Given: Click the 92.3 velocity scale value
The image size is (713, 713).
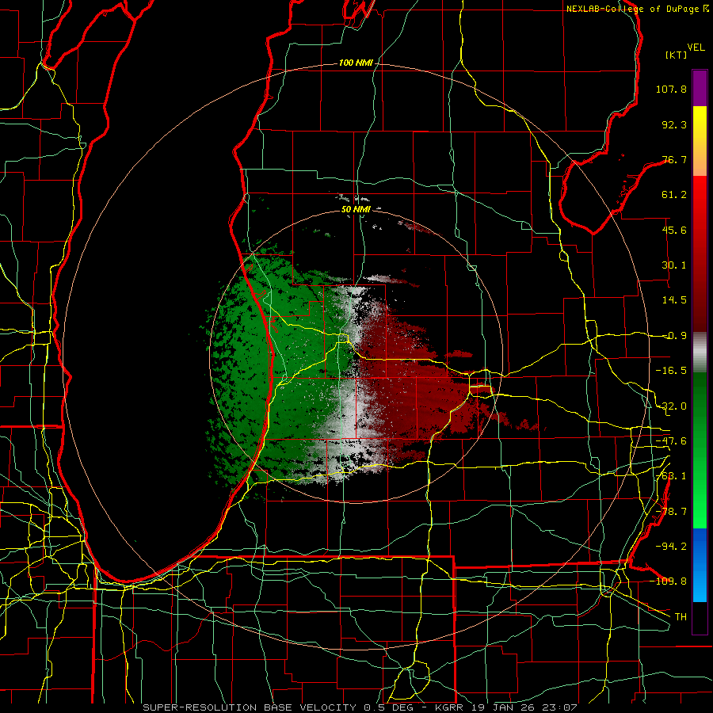Looking at the screenshot, I should (x=674, y=124).
